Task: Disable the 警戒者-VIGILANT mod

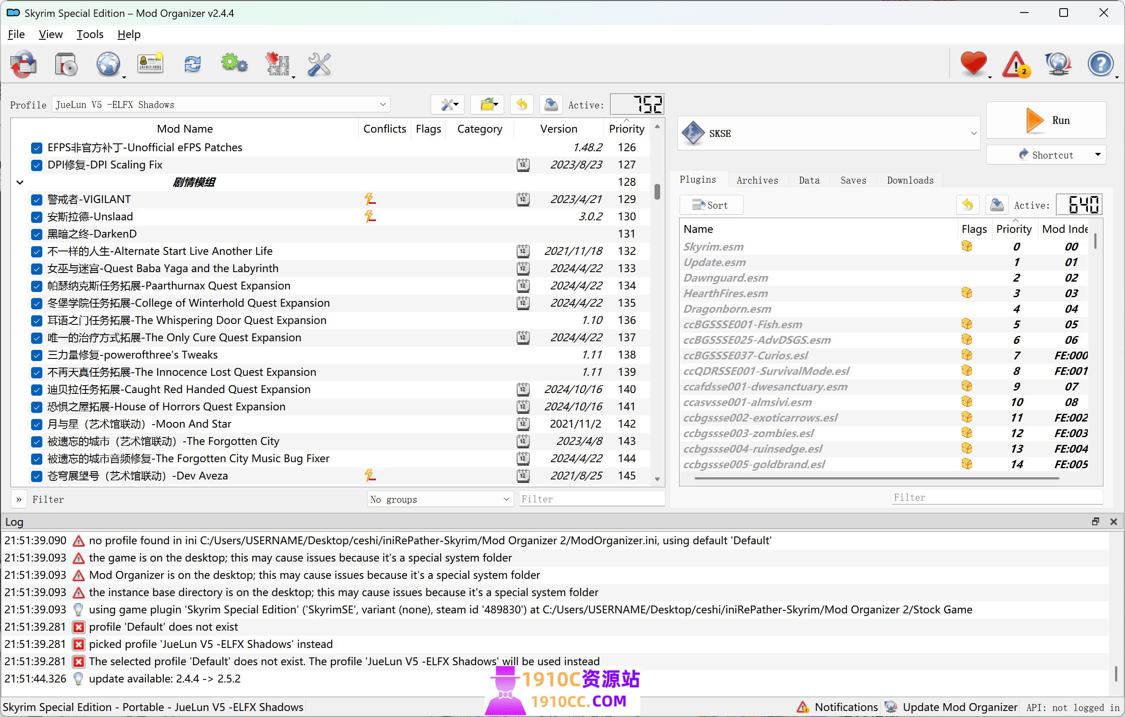Action: pos(36,200)
